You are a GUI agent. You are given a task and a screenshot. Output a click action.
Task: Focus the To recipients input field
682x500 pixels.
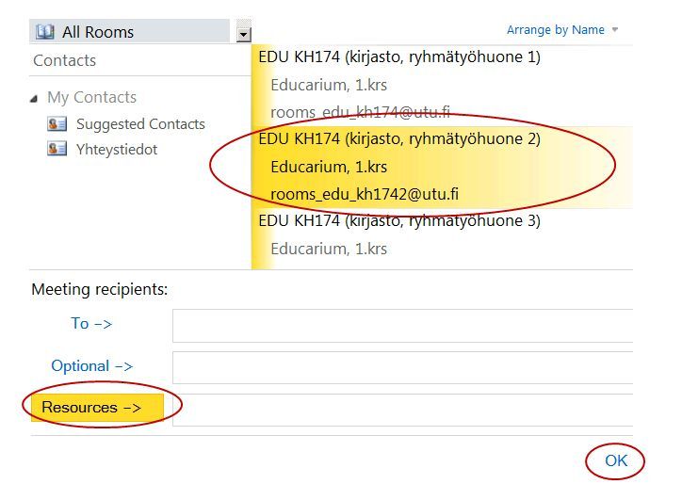click(x=402, y=325)
